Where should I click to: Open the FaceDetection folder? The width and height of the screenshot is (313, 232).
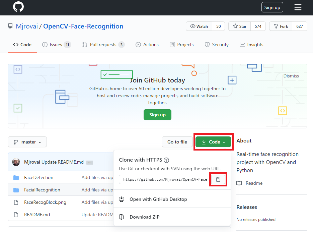click(39, 178)
